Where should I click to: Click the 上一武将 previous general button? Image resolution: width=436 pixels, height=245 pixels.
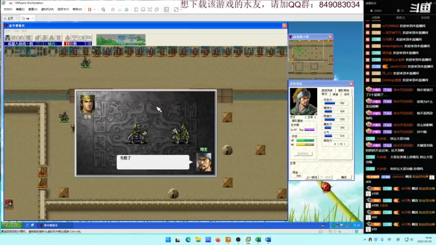(311, 177)
